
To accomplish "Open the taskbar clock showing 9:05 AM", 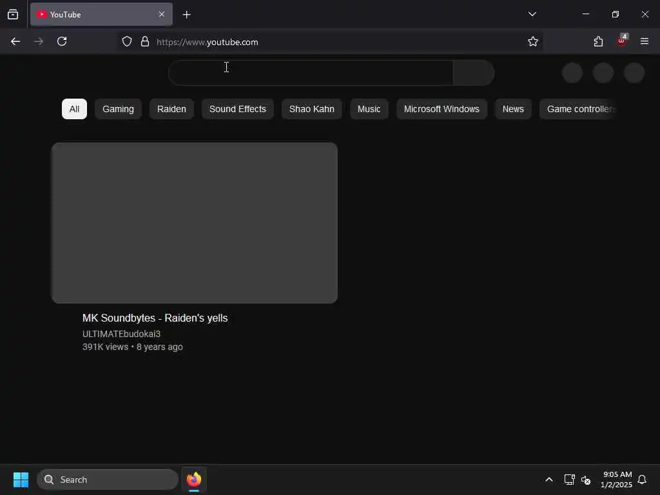I will 616,480.
